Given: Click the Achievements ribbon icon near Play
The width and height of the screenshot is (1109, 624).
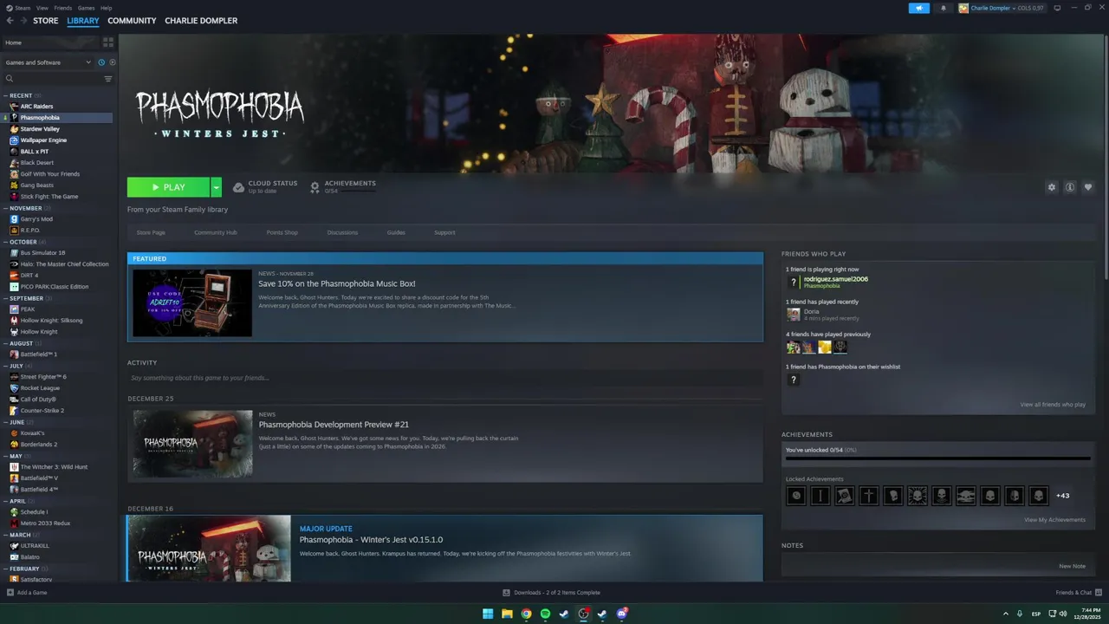Looking at the screenshot, I should pos(315,187).
